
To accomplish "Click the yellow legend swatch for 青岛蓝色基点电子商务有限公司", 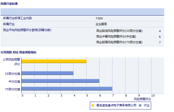I will coord(92,105).
